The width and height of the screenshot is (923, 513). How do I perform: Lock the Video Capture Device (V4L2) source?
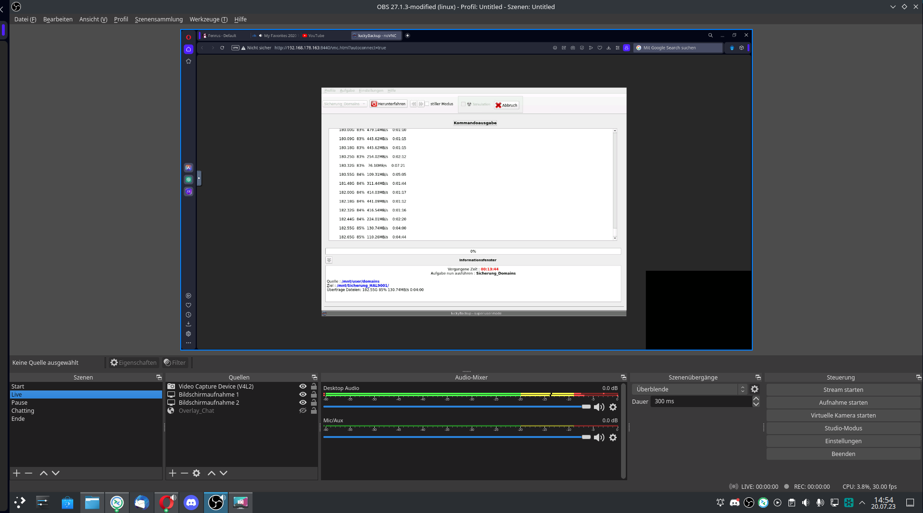click(314, 387)
